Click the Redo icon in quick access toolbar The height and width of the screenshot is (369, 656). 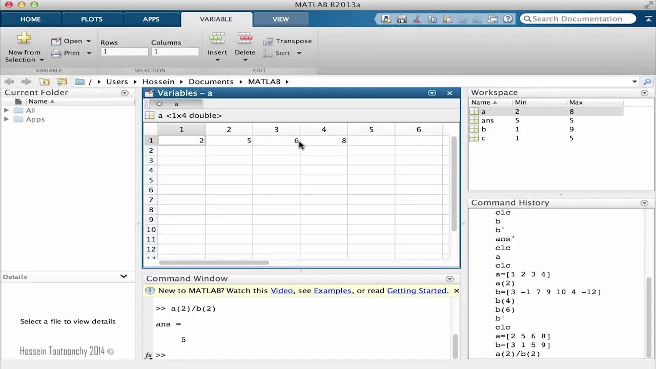[477, 19]
